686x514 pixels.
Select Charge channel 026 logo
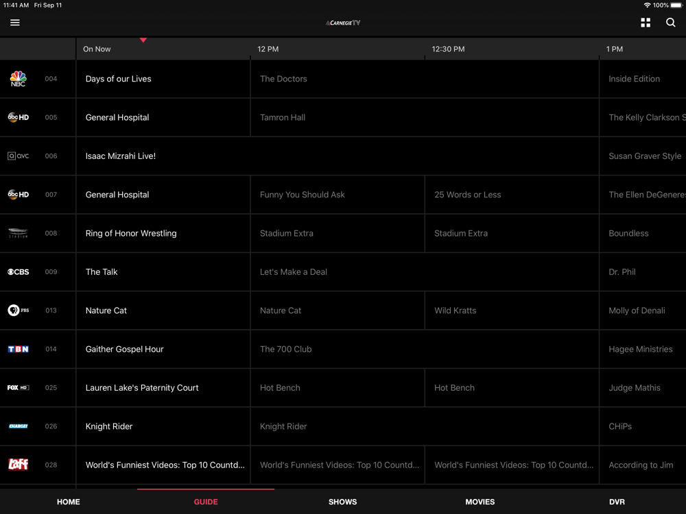click(x=19, y=426)
